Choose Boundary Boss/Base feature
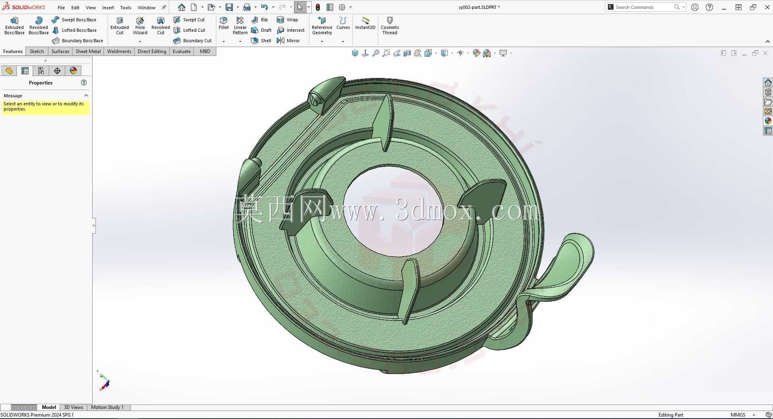 point(78,41)
